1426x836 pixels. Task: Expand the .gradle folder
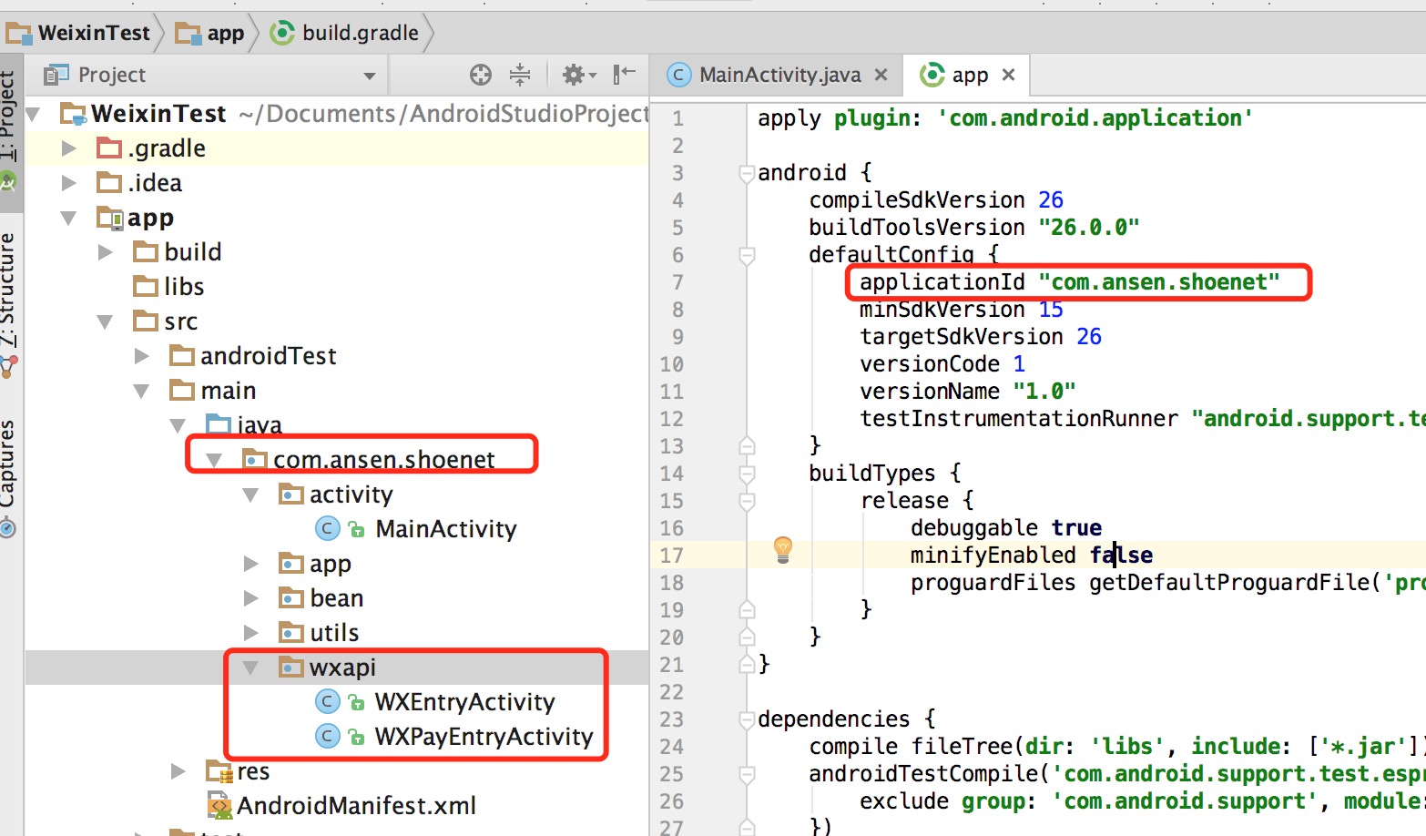pyautogui.click(x=69, y=148)
